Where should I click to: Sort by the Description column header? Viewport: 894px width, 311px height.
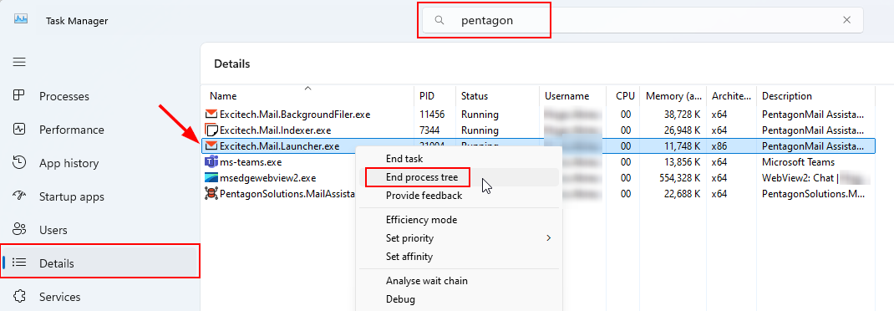(x=815, y=96)
